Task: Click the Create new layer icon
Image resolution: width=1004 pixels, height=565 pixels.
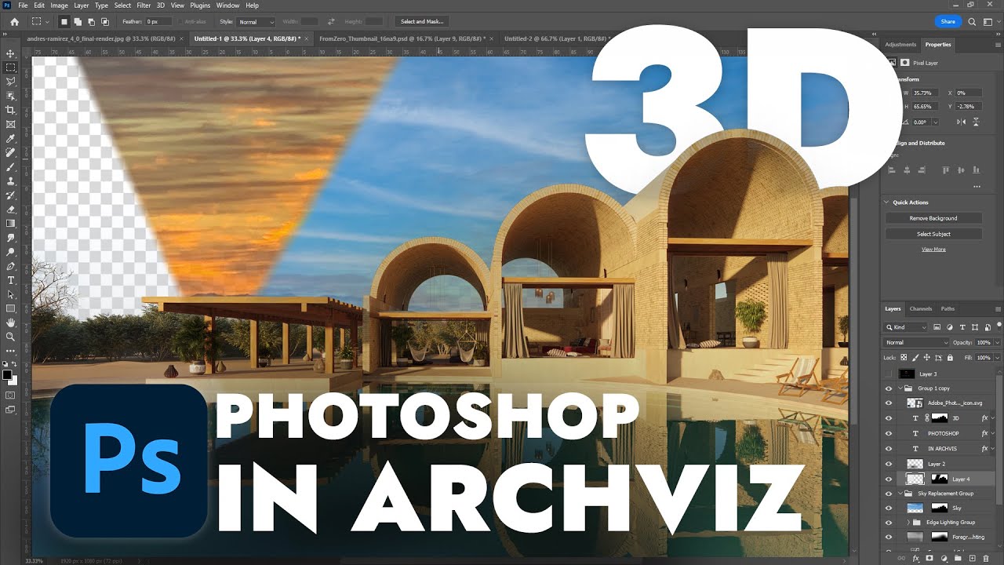Action: tap(971, 559)
